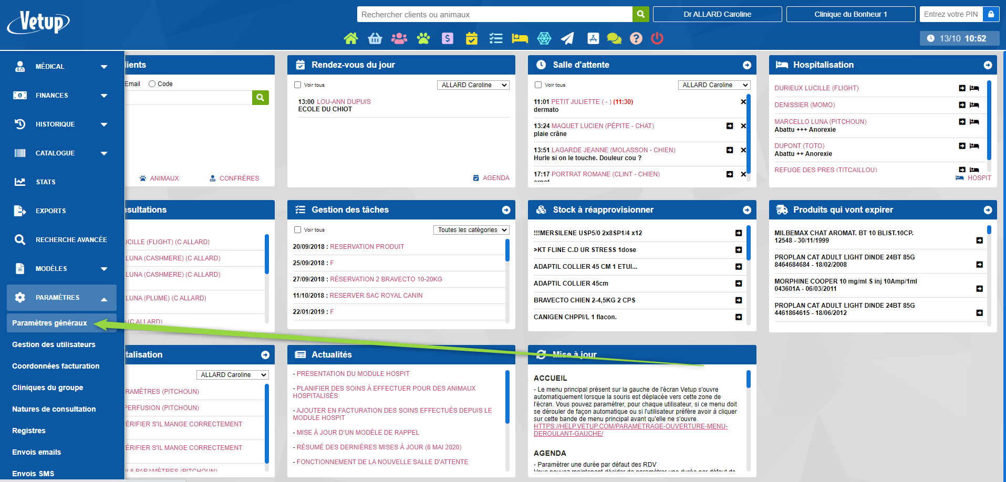The width and height of the screenshot is (1006, 482).
Task: Open the agenda calendar icon in the toolbar
Action: click(471, 38)
